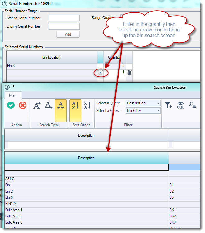Select the Bulk Area 3 row

pos(87,222)
